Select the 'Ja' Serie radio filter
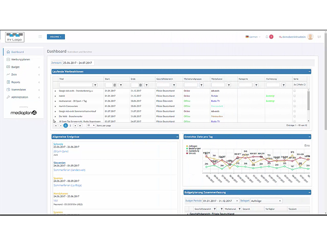The width and height of the screenshot is (327, 245). click(x=297, y=85)
